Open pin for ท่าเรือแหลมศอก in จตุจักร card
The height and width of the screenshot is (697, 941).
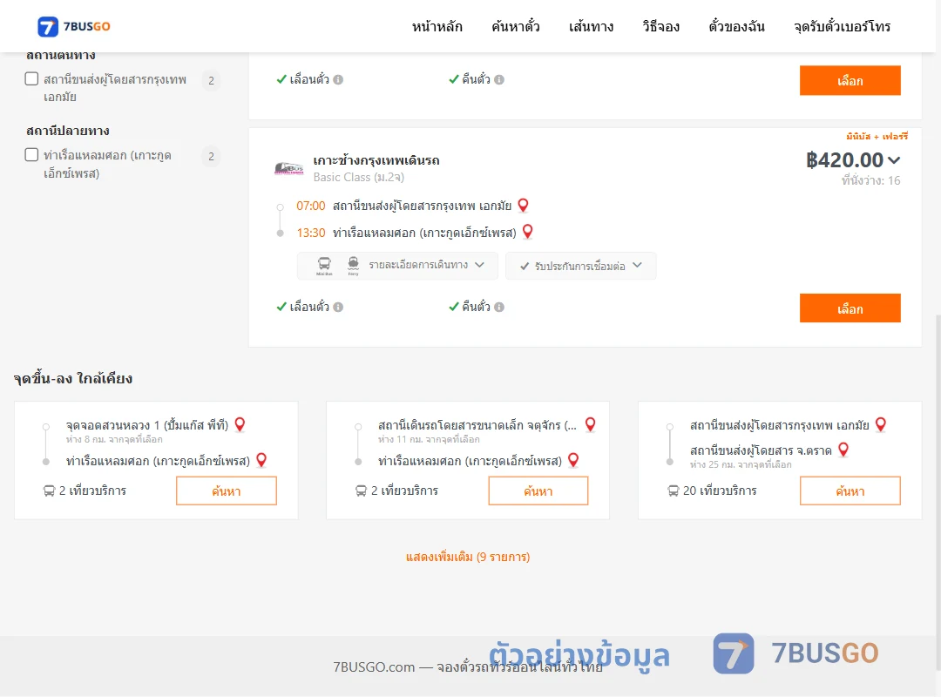coord(573,460)
